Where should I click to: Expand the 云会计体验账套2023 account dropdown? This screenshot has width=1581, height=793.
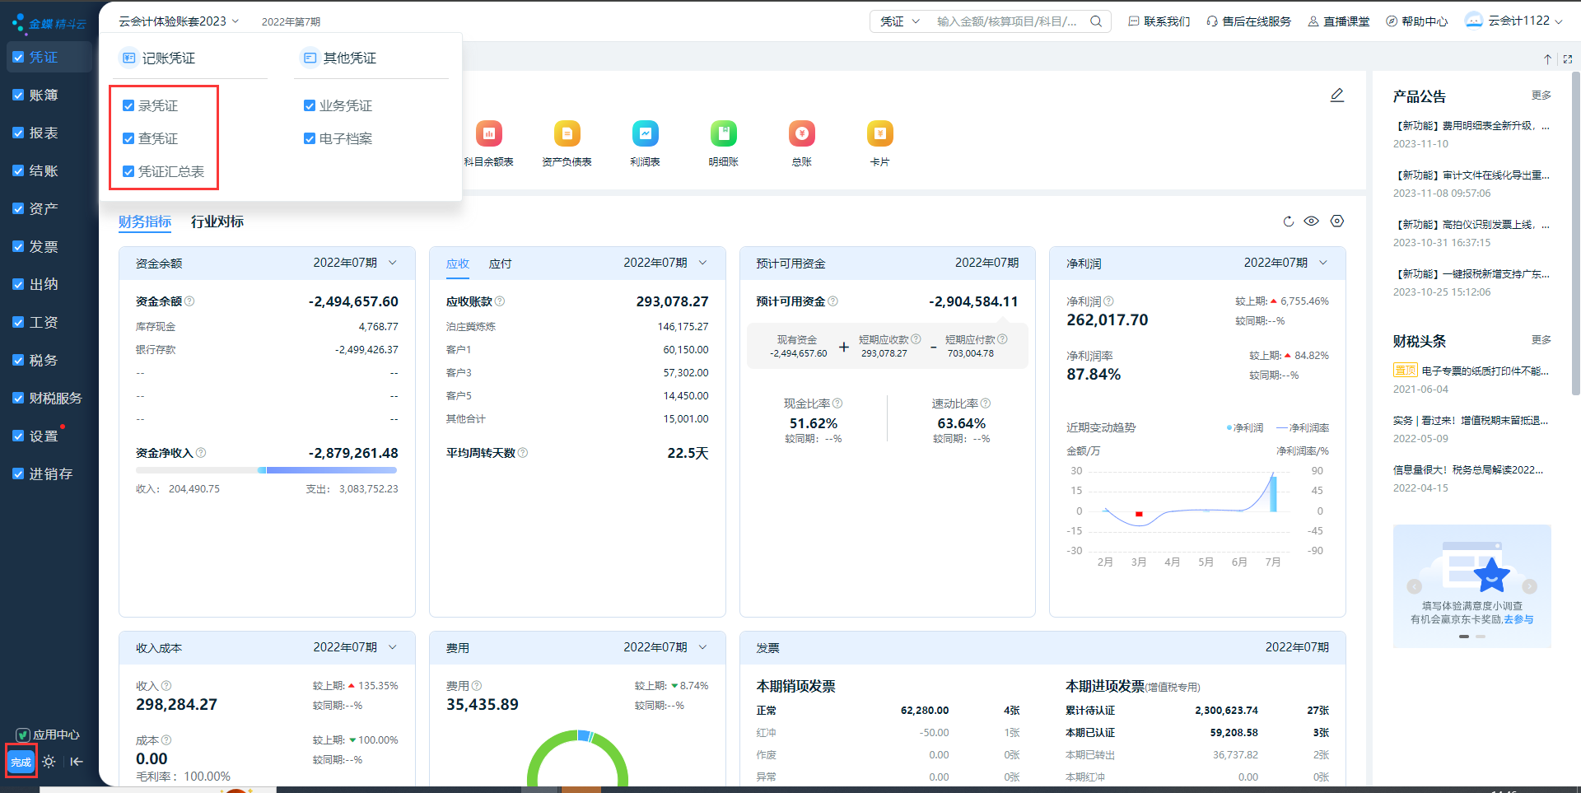pos(178,21)
